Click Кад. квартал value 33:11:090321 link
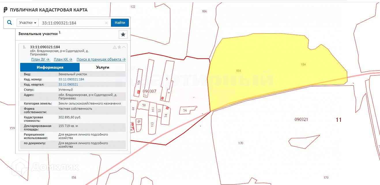 (x=68, y=84)
